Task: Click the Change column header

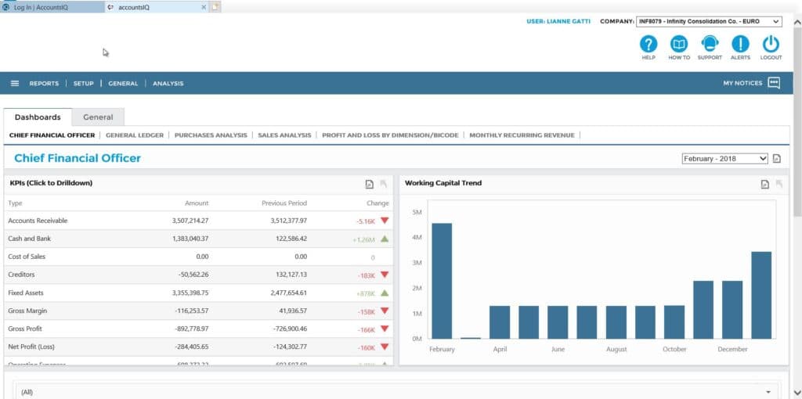Action: point(378,203)
